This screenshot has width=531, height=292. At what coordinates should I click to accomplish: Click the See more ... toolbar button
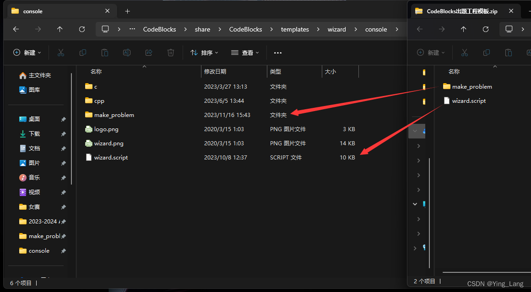[x=277, y=53]
